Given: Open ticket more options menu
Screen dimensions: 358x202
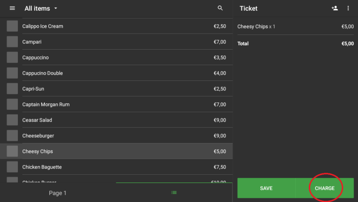Looking at the screenshot, I should click(348, 8).
